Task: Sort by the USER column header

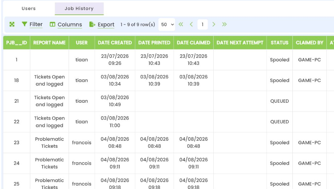Action: click(x=82, y=43)
